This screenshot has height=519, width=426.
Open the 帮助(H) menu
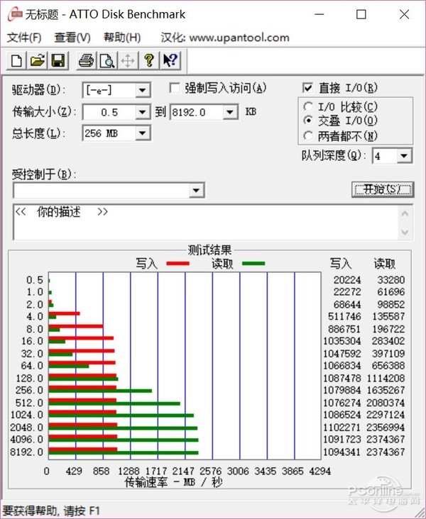click(x=122, y=38)
